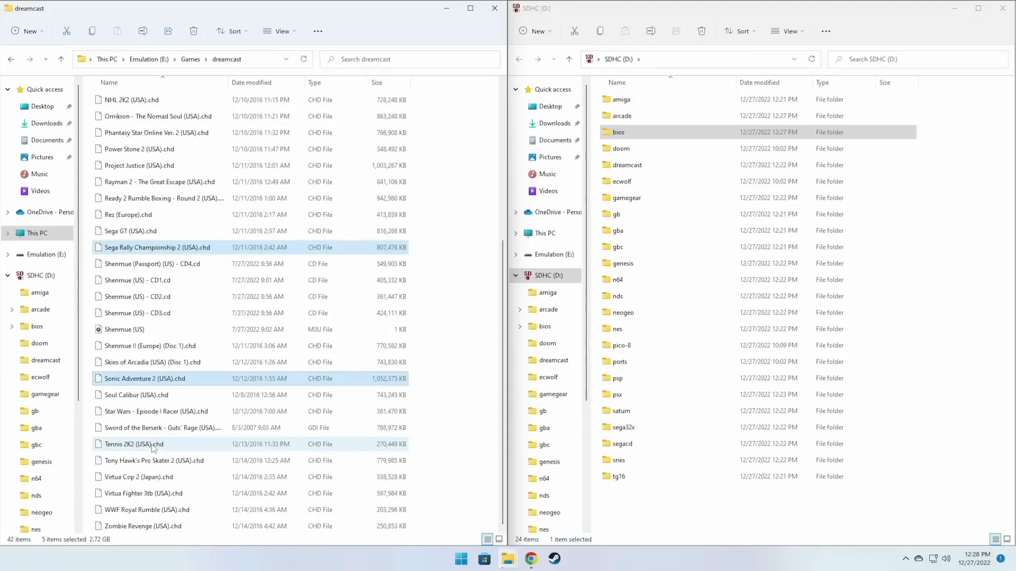1016x571 pixels.
Task: Click Share icon in dreamcast window toolbar
Action: 168,31
